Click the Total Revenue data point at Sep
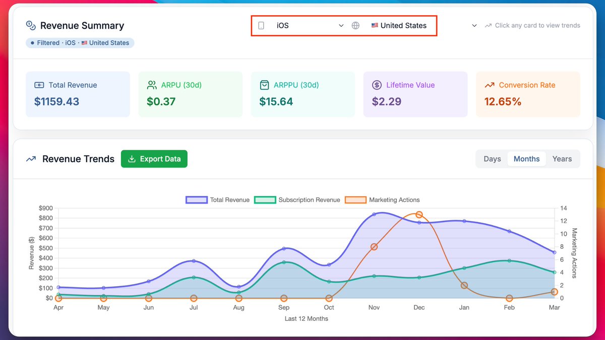This screenshot has width=605, height=340. (x=284, y=248)
